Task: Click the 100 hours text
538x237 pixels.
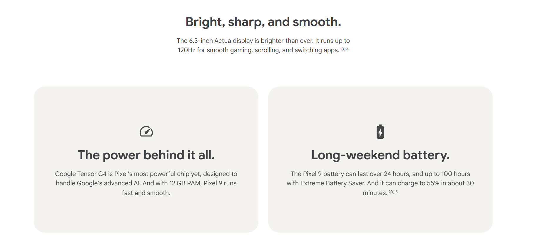Action: [456, 174]
